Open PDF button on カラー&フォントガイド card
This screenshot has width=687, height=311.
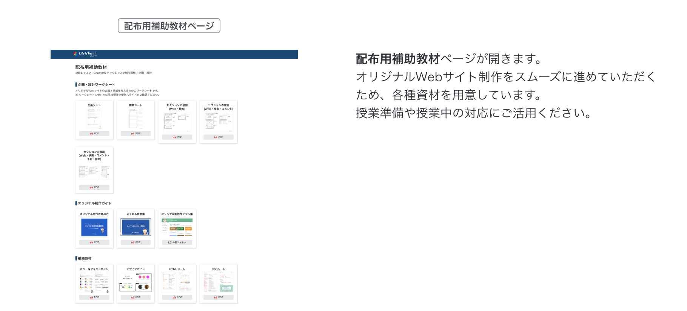click(94, 297)
